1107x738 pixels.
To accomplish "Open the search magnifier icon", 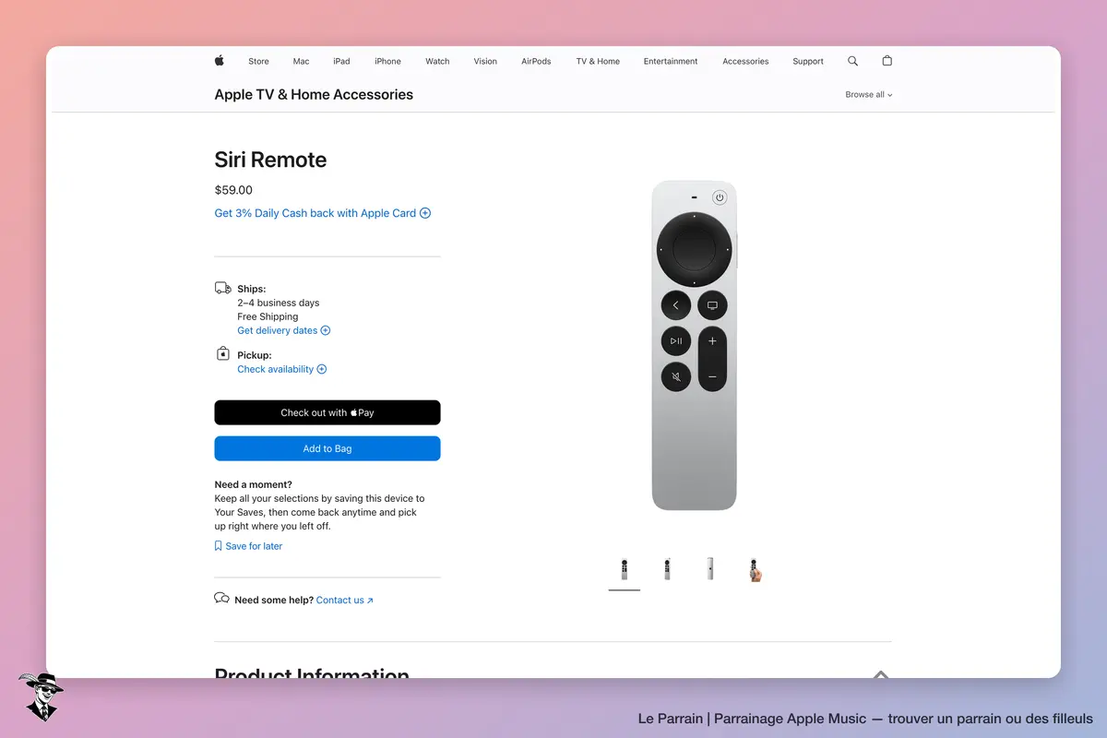I will [x=852, y=61].
